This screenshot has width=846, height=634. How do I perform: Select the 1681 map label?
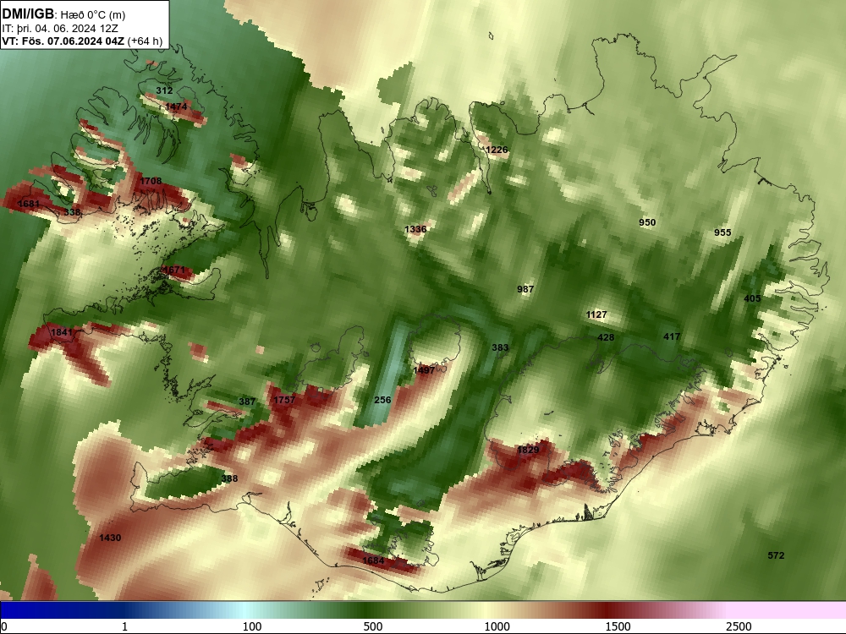29,204
